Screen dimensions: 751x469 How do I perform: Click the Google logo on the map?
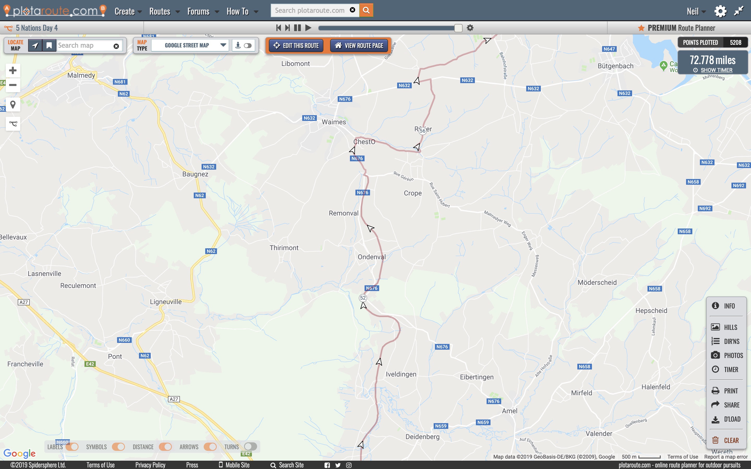pos(20,453)
